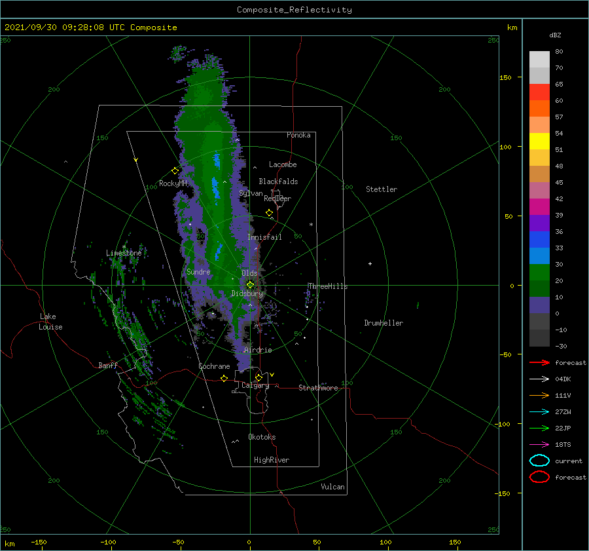Viewport: 589px width, 551px height.
Task: Click the 80 dBZ scale value
Action: (x=559, y=51)
